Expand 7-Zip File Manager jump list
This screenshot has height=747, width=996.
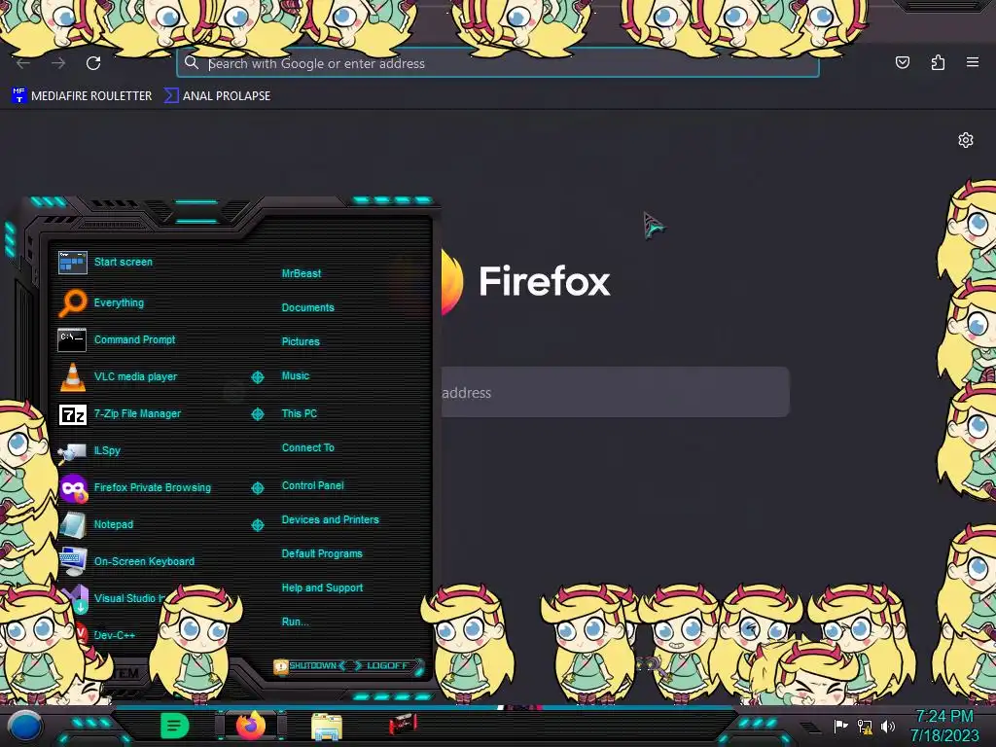tap(257, 414)
